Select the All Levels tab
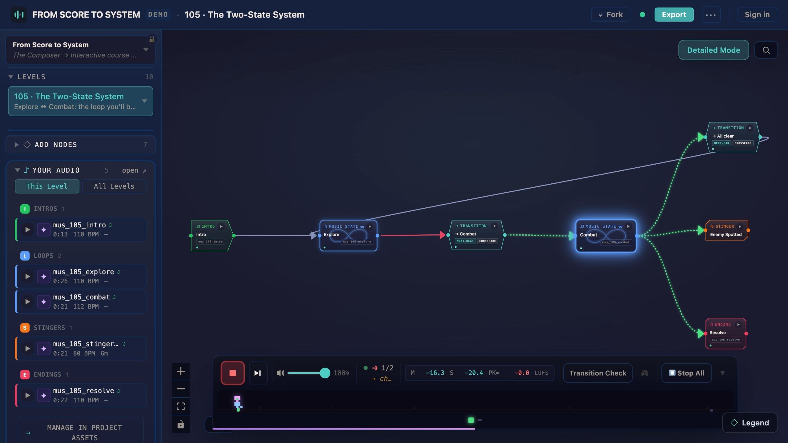Viewport: 788px width, 443px height. point(114,186)
